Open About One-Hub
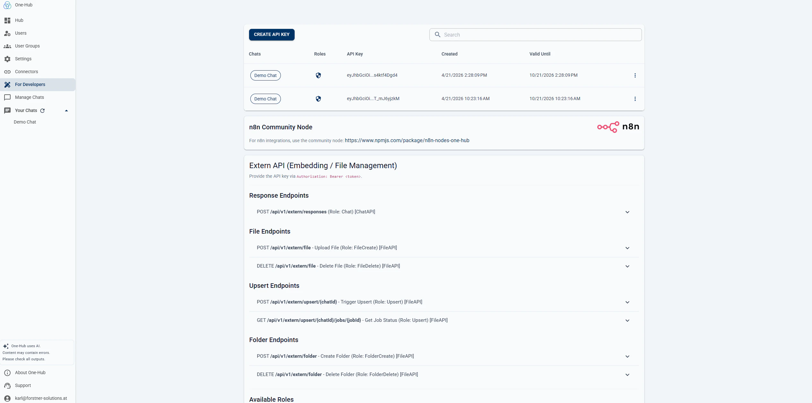This screenshot has height=403, width=812. [38, 373]
